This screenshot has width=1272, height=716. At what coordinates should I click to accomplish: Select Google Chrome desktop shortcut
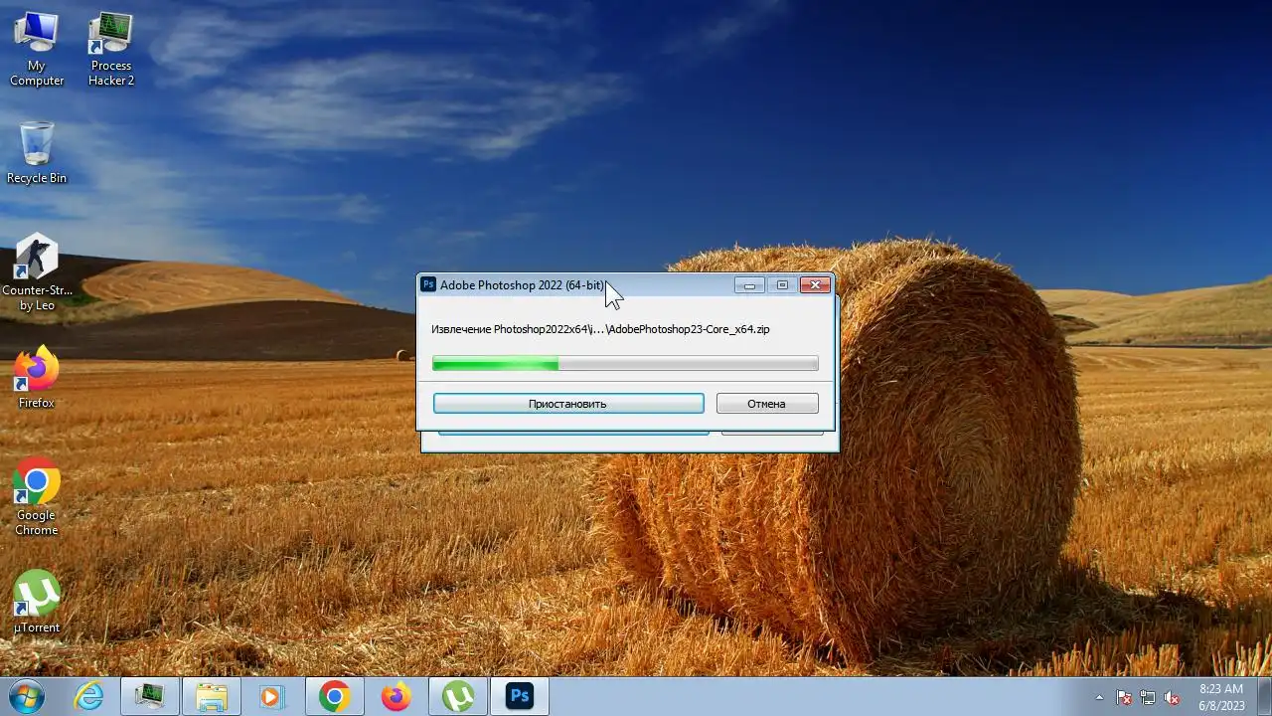tap(37, 496)
